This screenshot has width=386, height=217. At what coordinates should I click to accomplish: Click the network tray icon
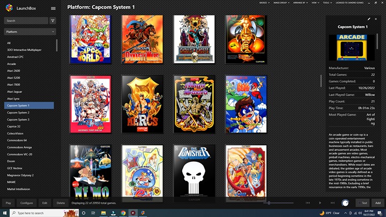click(x=355, y=213)
